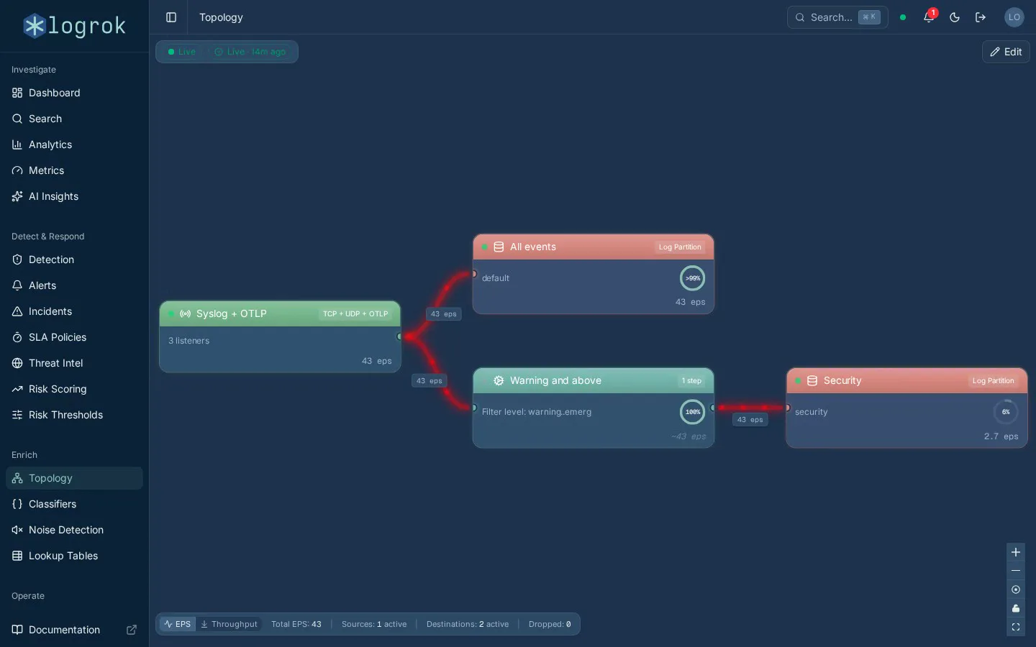The width and height of the screenshot is (1036, 647).
Task: Open AI Insights page
Action: coord(75,196)
